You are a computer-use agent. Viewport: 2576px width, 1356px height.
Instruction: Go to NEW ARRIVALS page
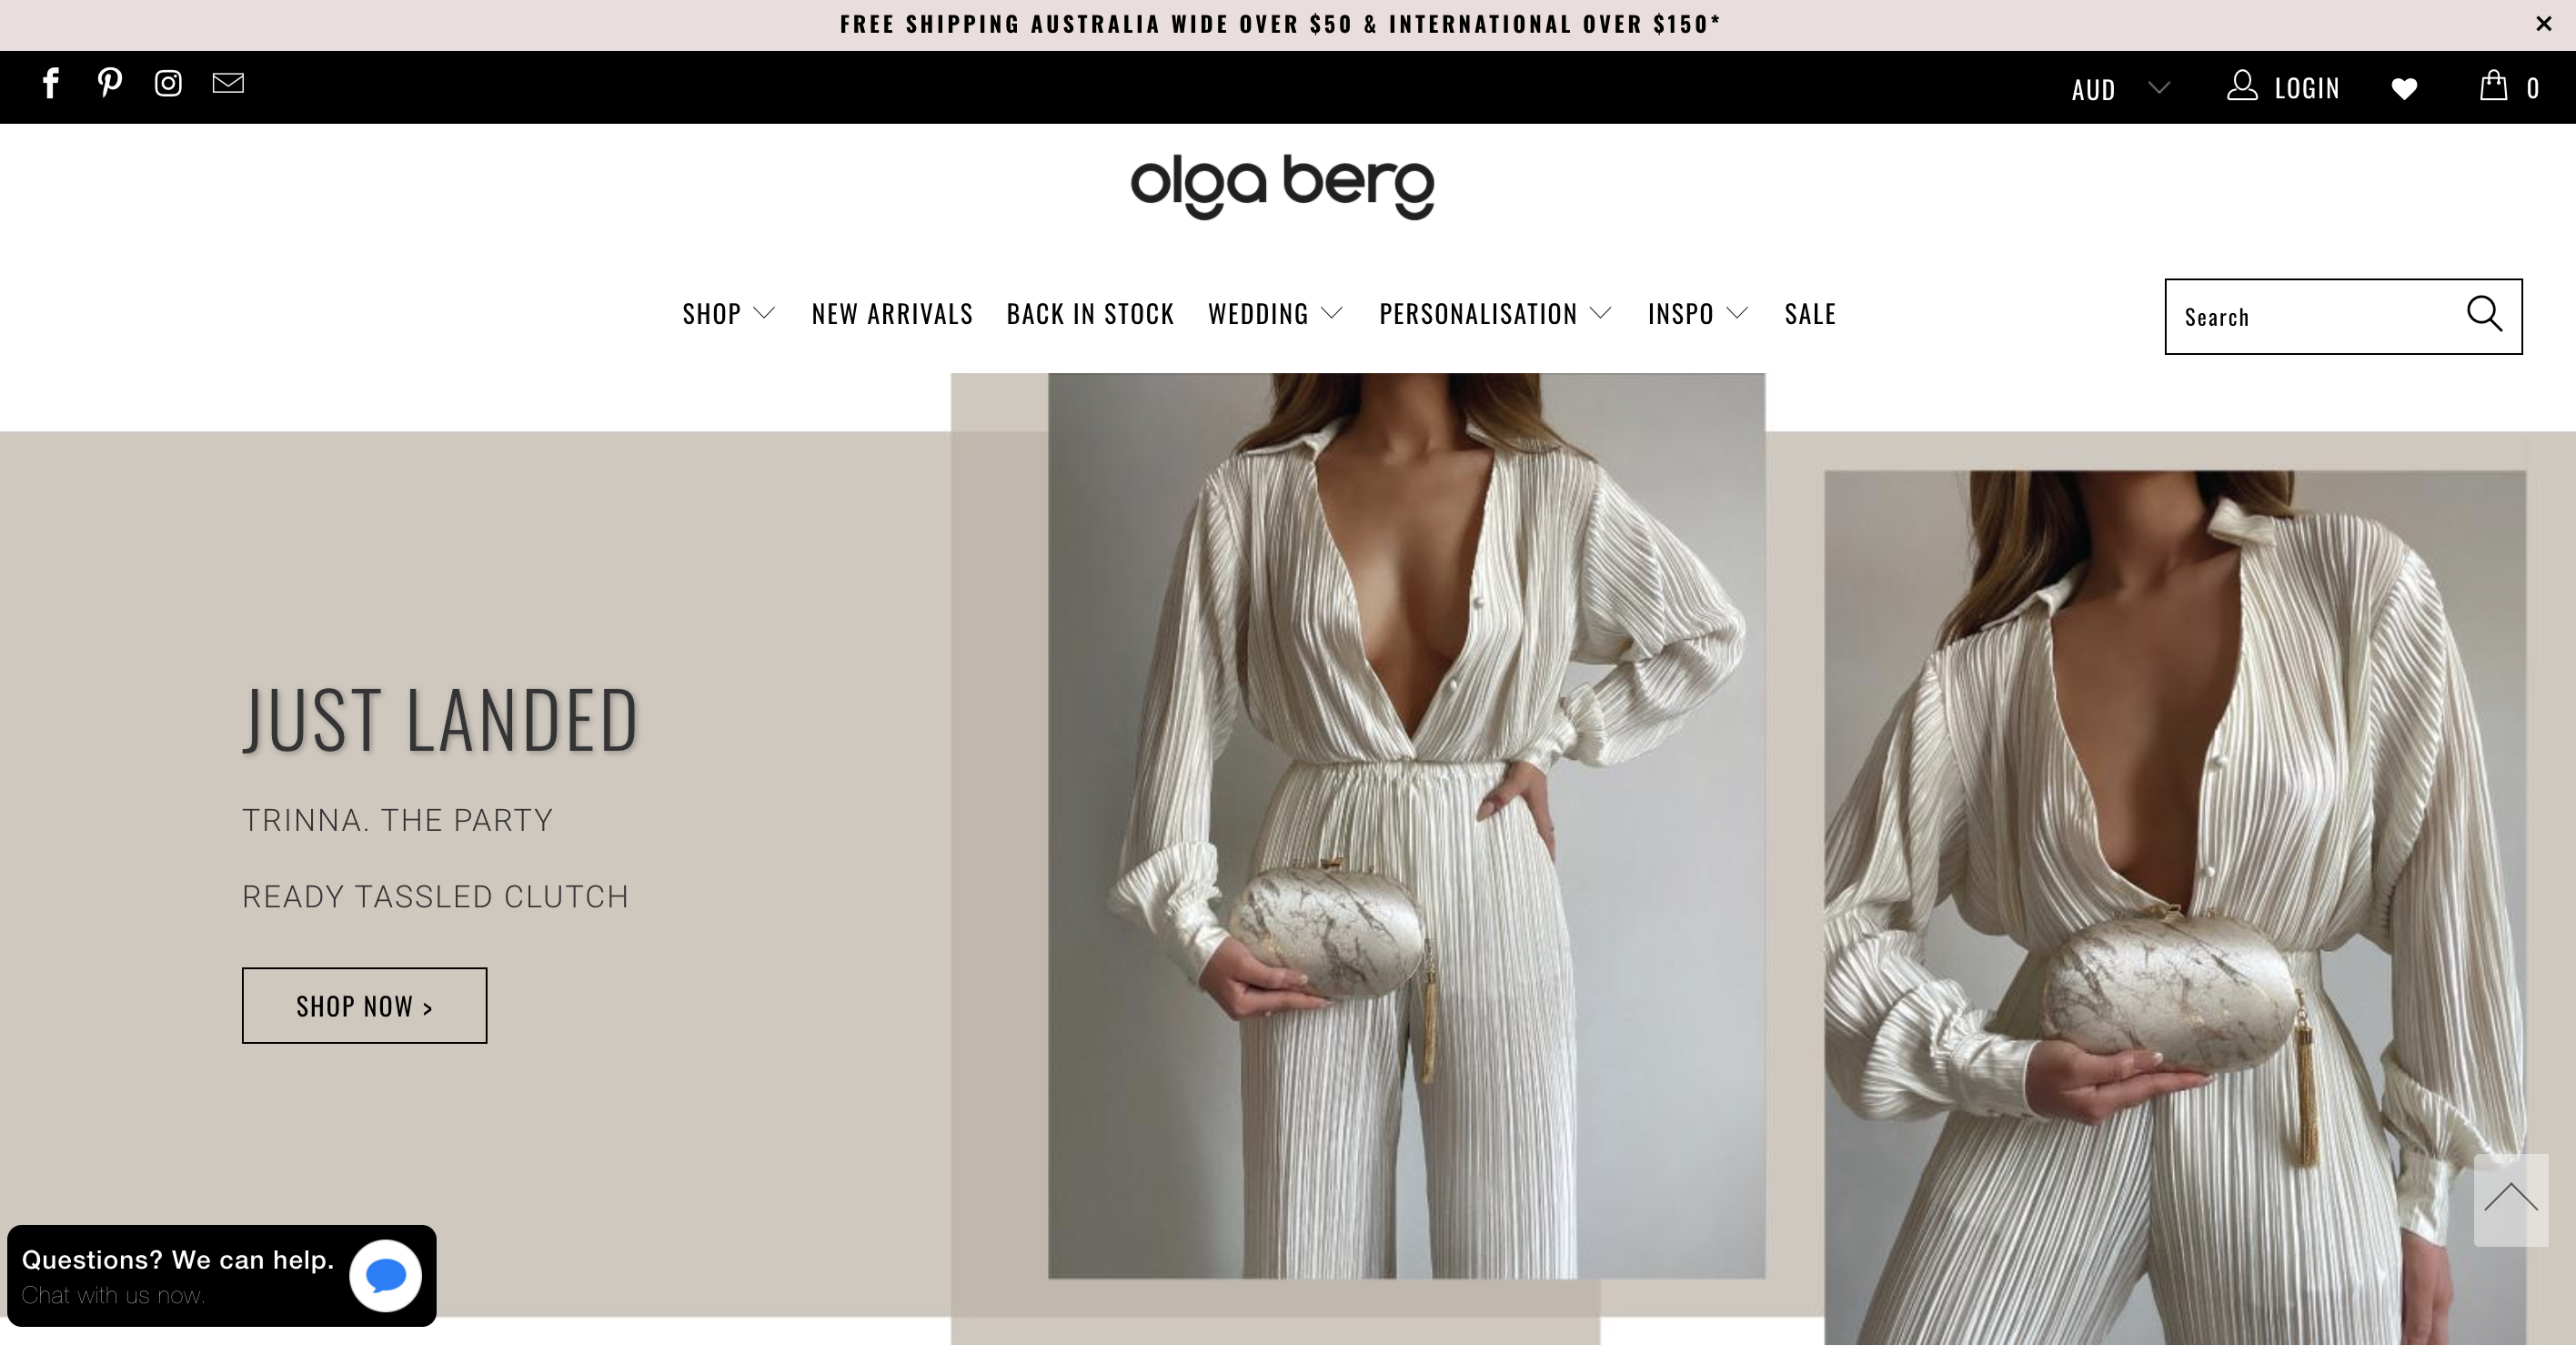coord(892,313)
